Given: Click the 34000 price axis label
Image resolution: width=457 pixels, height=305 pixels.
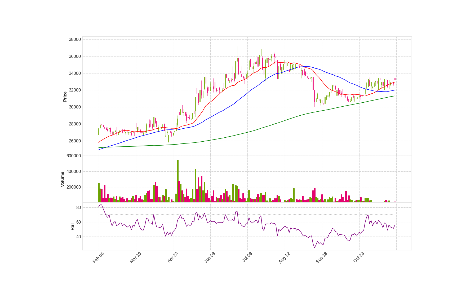Looking at the screenshot, I should 75,73.
